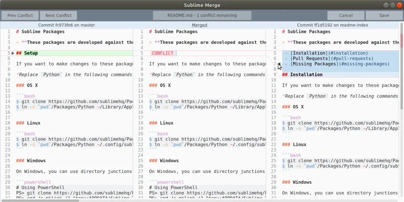Click '# Using PowerShell' comment in master pane

40,187
